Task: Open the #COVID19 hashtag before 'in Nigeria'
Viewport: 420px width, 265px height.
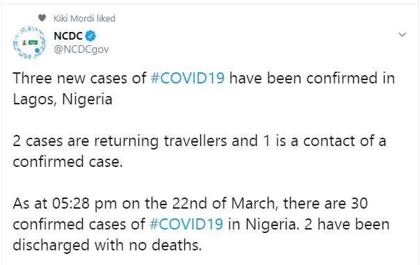Action: (x=186, y=224)
